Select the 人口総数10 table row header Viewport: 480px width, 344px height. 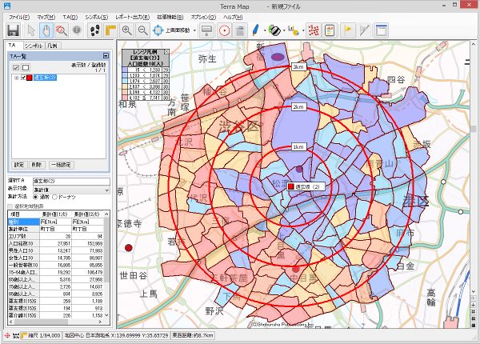24,244
